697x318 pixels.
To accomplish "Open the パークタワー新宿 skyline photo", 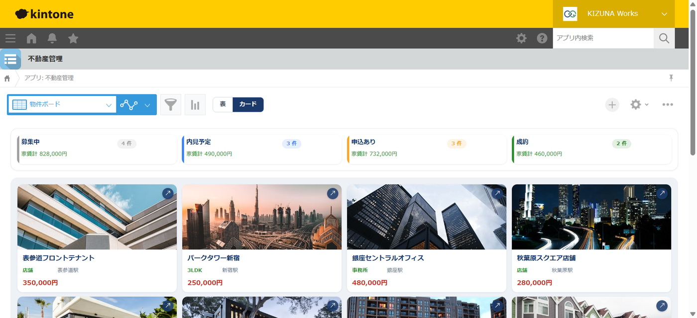I will [x=262, y=217].
